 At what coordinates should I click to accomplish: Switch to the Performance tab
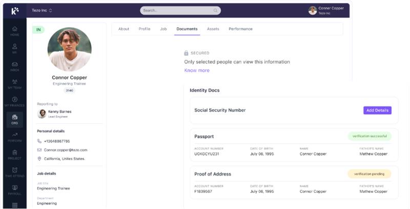(x=240, y=29)
